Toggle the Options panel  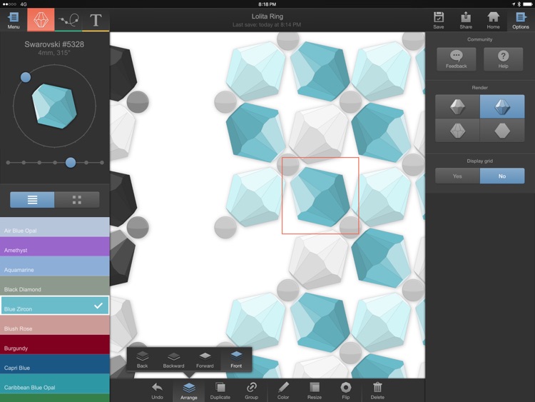(x=520, y=20)
